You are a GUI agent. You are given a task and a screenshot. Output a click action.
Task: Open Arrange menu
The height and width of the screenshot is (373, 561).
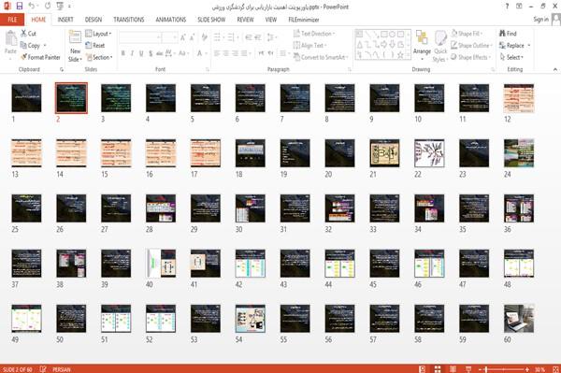[x=422, y=46]
